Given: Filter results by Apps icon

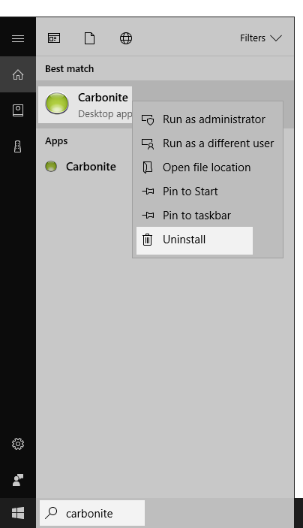Looking at the screenshot, I should [x=54, y=38].
